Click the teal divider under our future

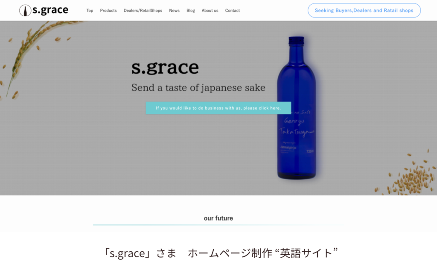pyautogui.click(x=218, y=225)
